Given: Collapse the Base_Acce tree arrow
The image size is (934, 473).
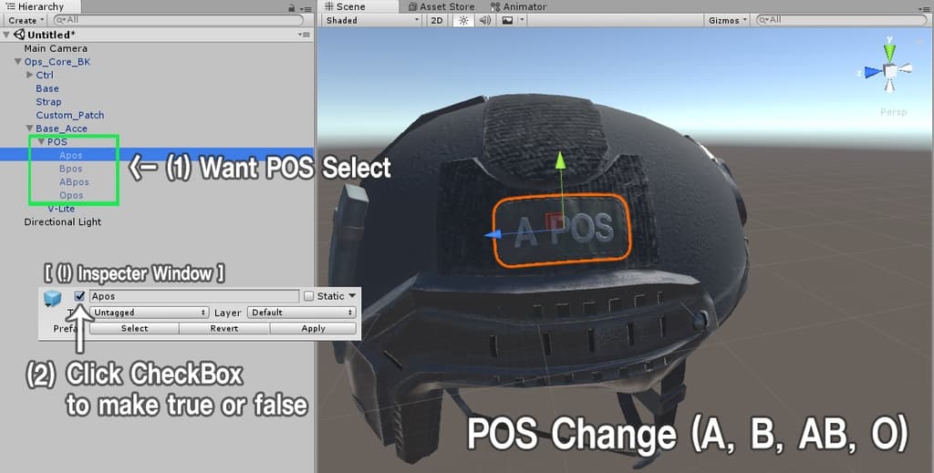Looking at the screenshot, I should (30, 128).
